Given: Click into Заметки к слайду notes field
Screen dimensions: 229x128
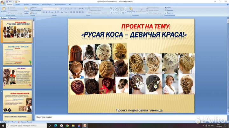Looking at the screenshot, I should (x=131, y=117).
